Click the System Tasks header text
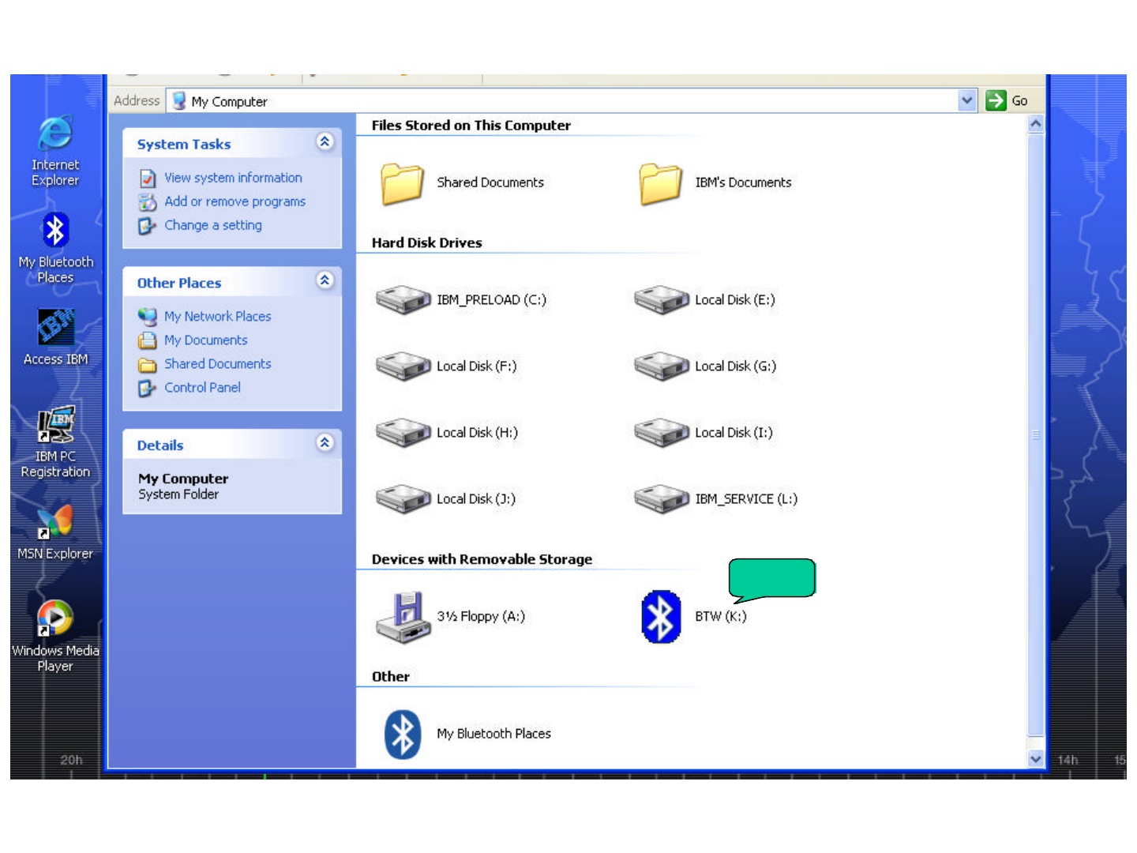Viewport: 1137px width, 853px height. pyautogui.click(x=184, y=145)
